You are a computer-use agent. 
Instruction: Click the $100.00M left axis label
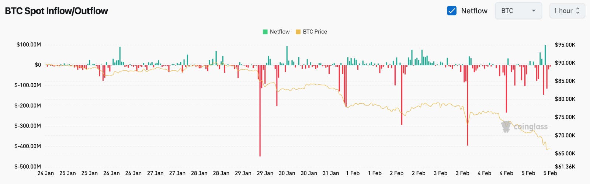tap(29, 45)
